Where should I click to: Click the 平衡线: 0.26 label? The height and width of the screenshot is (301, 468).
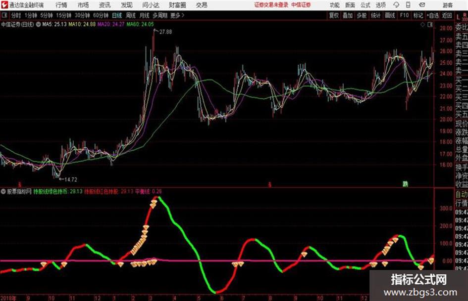click(x=149, y=191)
